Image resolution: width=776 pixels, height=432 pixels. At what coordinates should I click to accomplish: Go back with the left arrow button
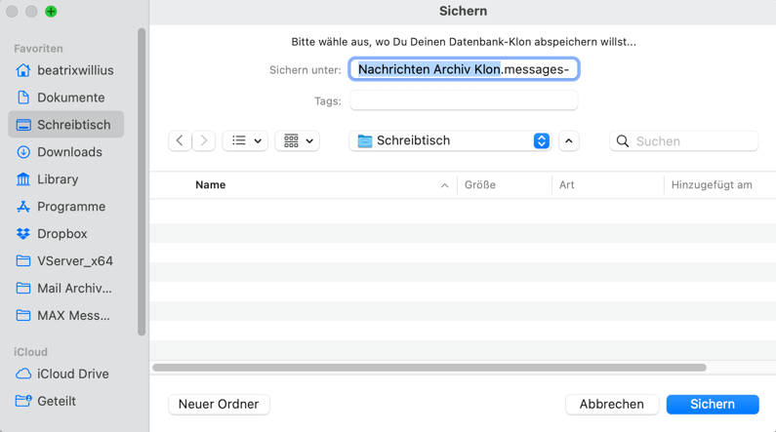[x=180, y=140]
